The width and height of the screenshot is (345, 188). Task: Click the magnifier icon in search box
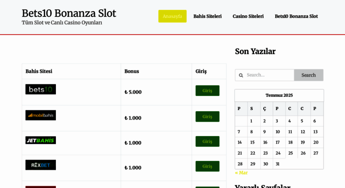(x=241, y=75)
